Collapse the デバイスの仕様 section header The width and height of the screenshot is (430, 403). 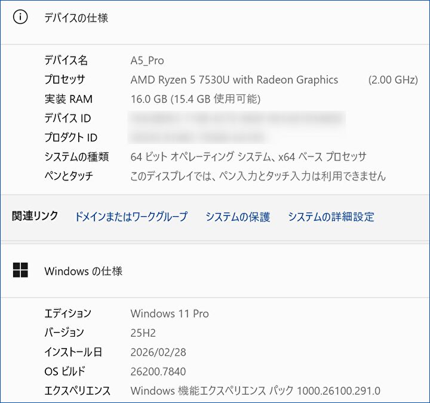coord(76,18)
